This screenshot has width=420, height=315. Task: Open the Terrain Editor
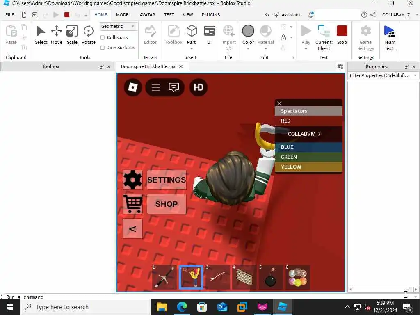[150, 35]
